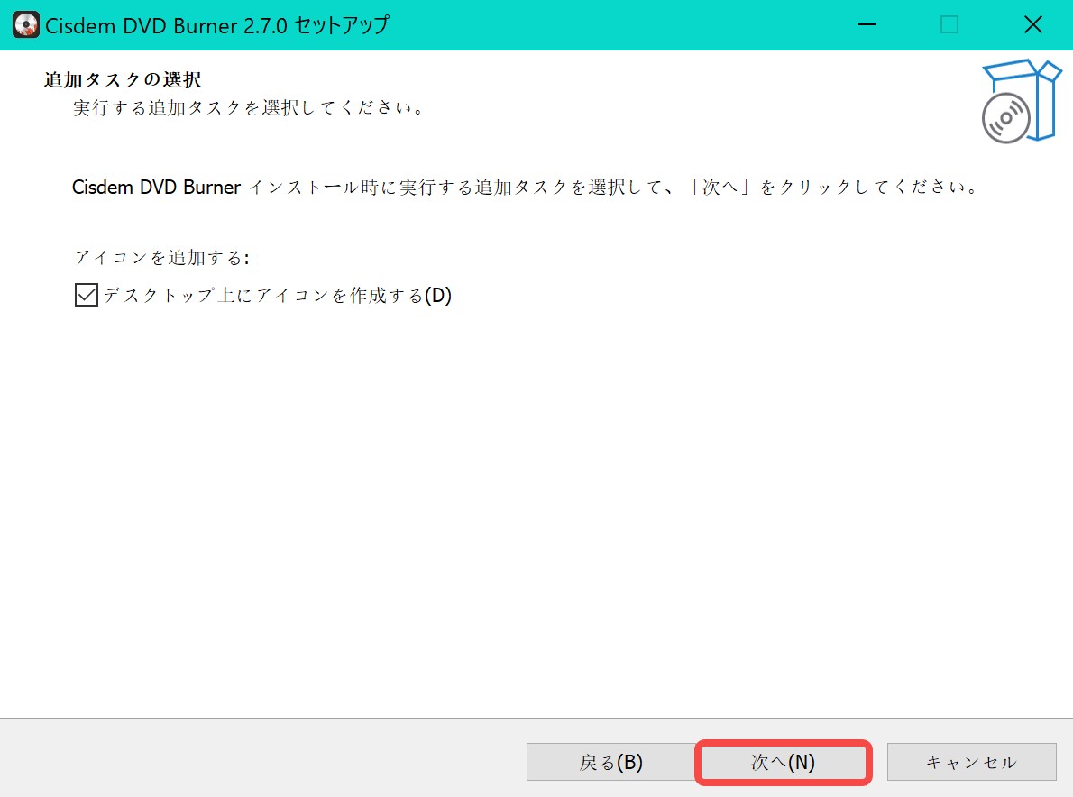Viewport: 1073px width, 797px height.
Task: Click the 追加タスクの選択 heading
Action: point(123,80)
